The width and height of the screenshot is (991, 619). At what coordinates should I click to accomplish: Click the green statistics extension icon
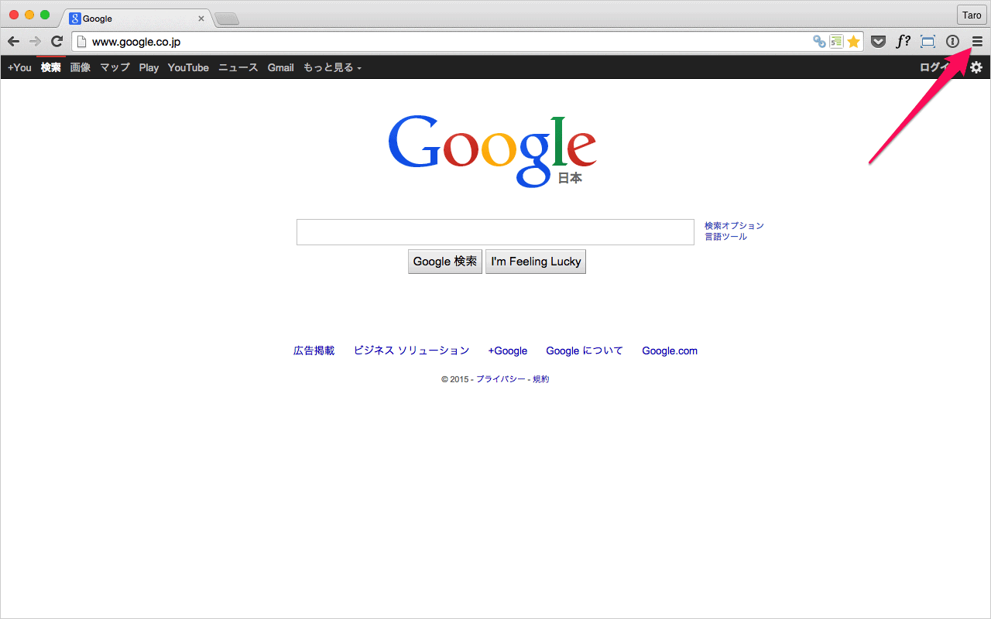(836, 41)
